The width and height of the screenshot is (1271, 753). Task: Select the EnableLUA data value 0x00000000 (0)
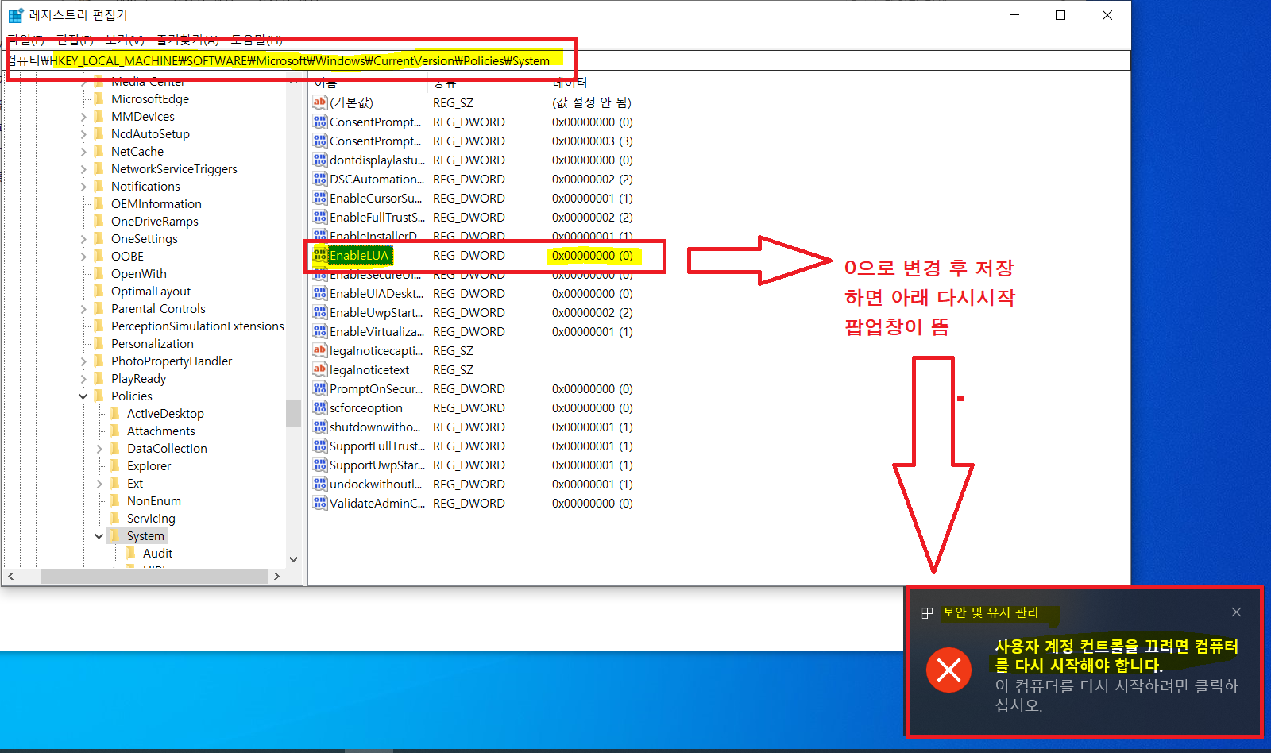(x=593, y=255)
